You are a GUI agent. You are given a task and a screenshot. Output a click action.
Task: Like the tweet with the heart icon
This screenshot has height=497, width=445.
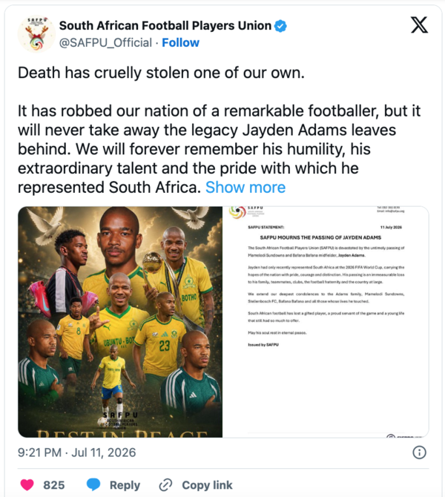click(x=27, y=485)
